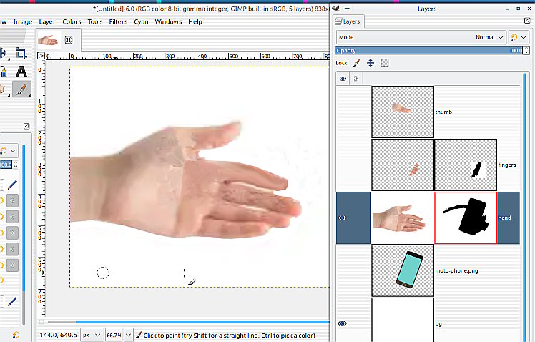This screenshot has width=535, height=342.
Task: Toggle the last dynamics link button
Action: (12, 265)
